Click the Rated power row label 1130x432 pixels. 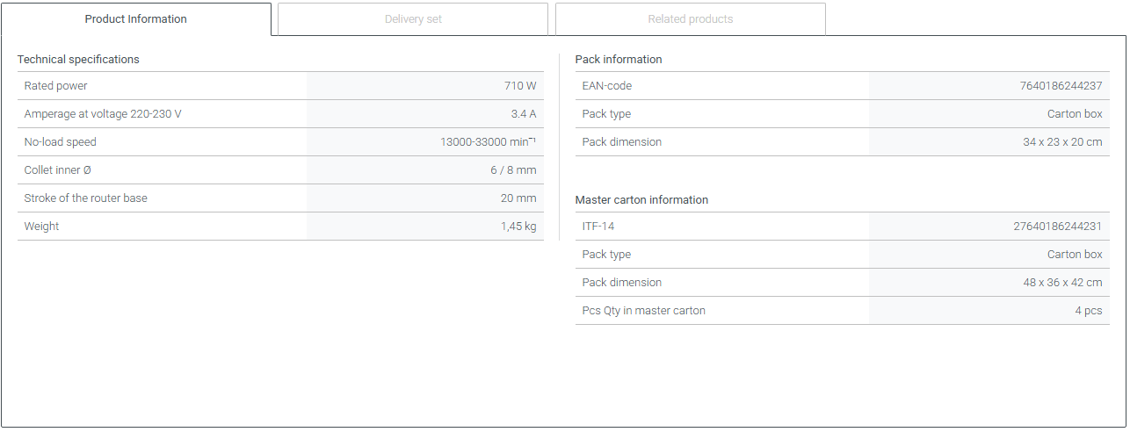click(56, 86)
